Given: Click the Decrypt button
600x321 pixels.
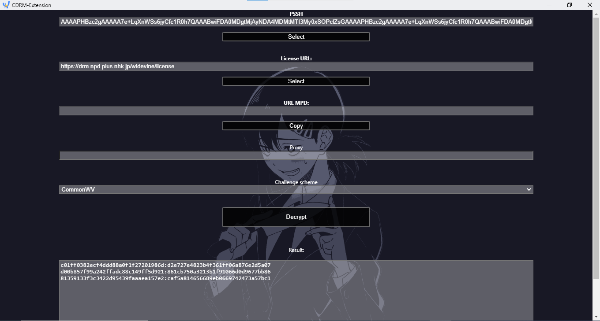Looking at the screenshot, I should [296, 217].
